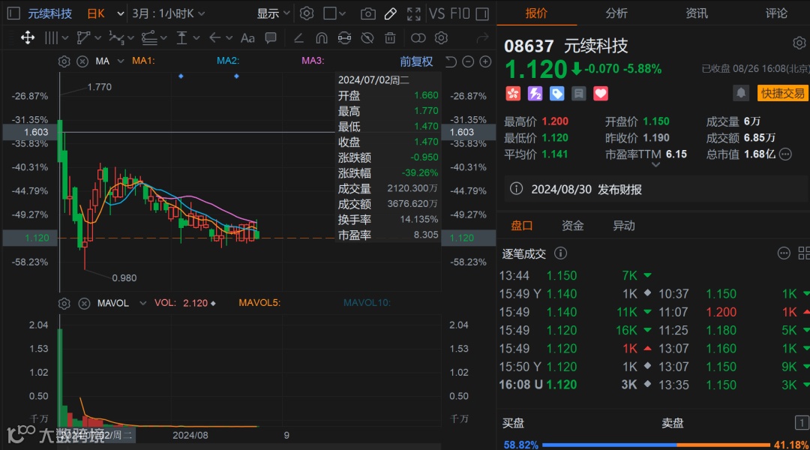Click the 2024/08/30 发布财报 notice
This screenshot has height=450, width=810.
[586, 190]
